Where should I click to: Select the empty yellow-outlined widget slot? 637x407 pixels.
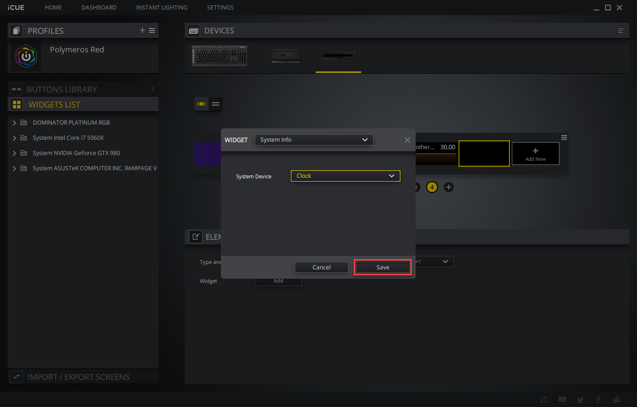click(484, 154)
